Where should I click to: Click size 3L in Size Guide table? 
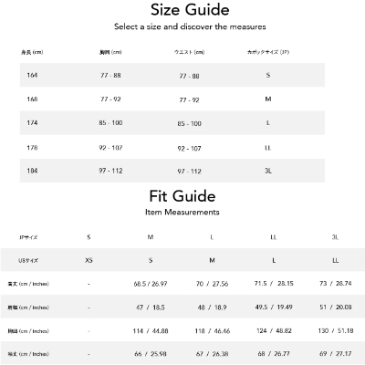[268, 171]
